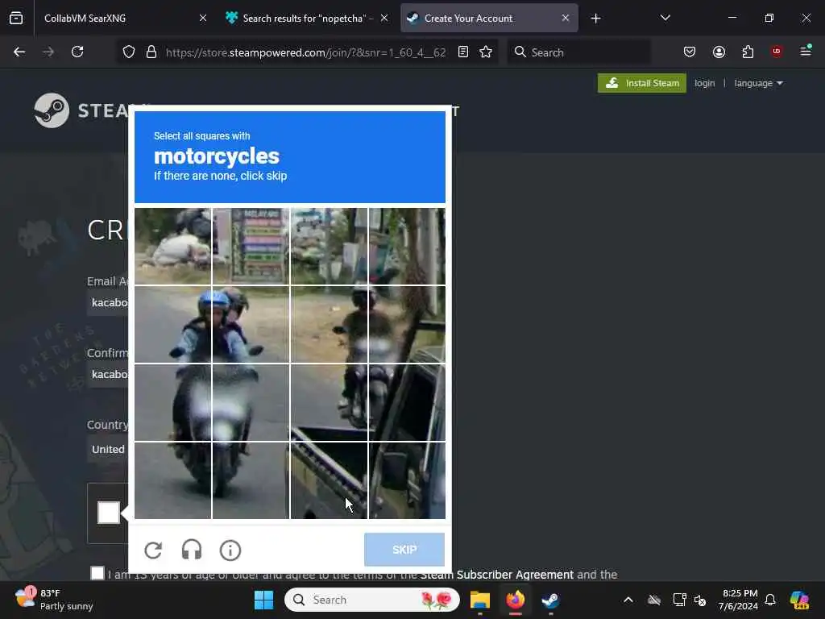Click the address bar URL field
825x619 pixels.
(305, 52)
